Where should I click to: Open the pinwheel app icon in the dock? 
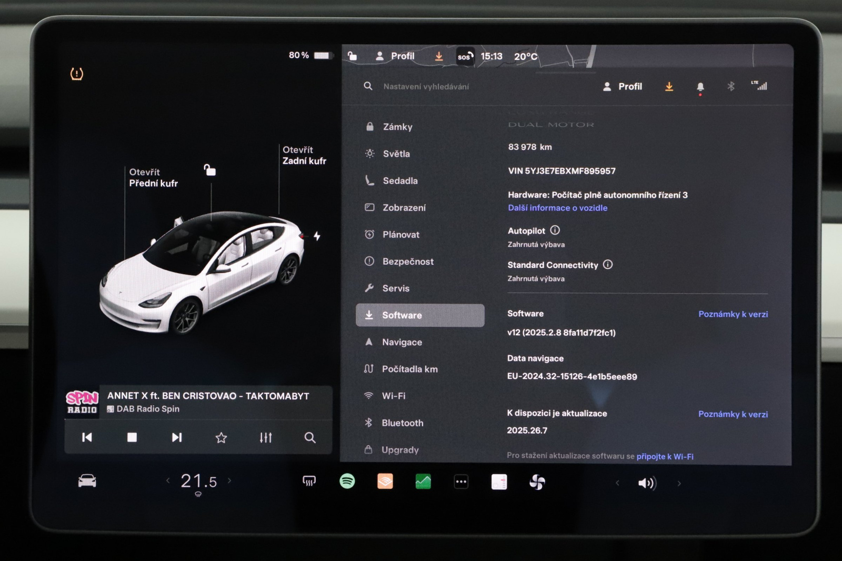pos(537,482)
